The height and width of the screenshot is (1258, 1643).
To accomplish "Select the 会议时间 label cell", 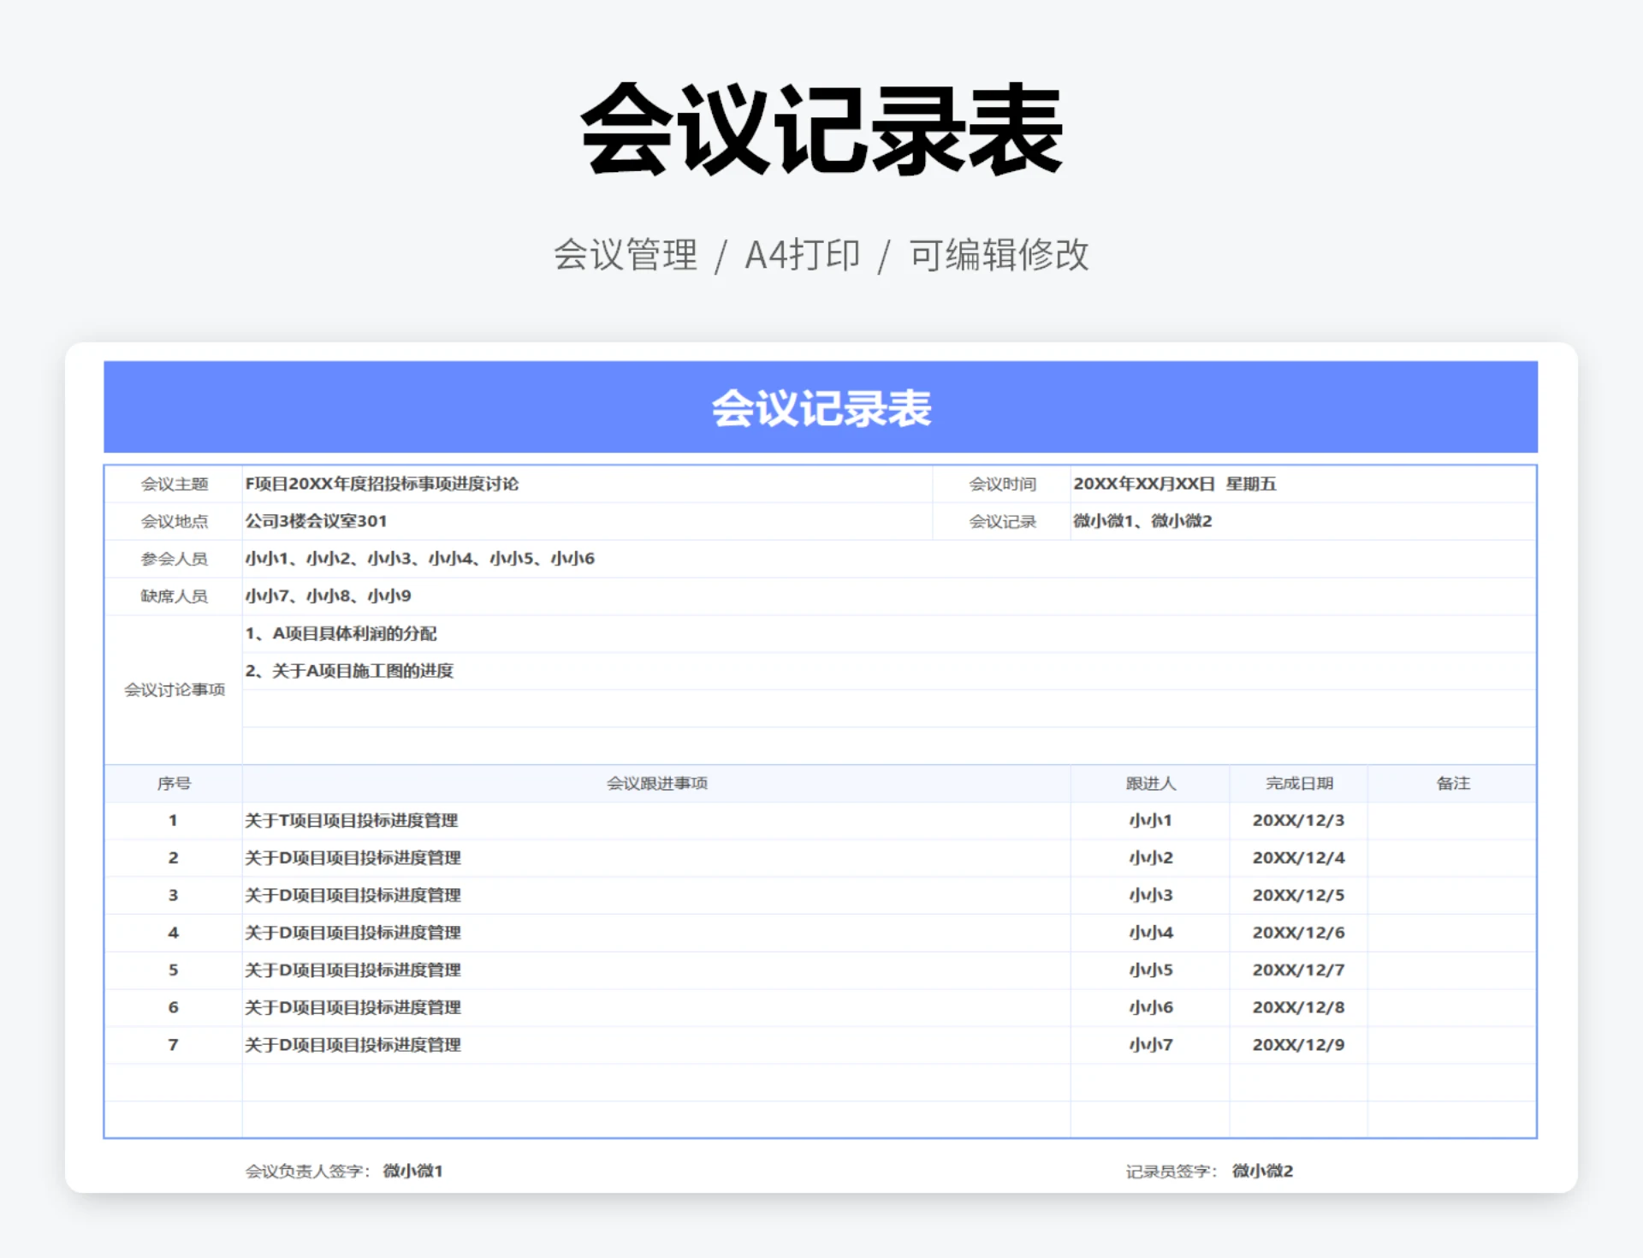I will [x=1001, y=484].
